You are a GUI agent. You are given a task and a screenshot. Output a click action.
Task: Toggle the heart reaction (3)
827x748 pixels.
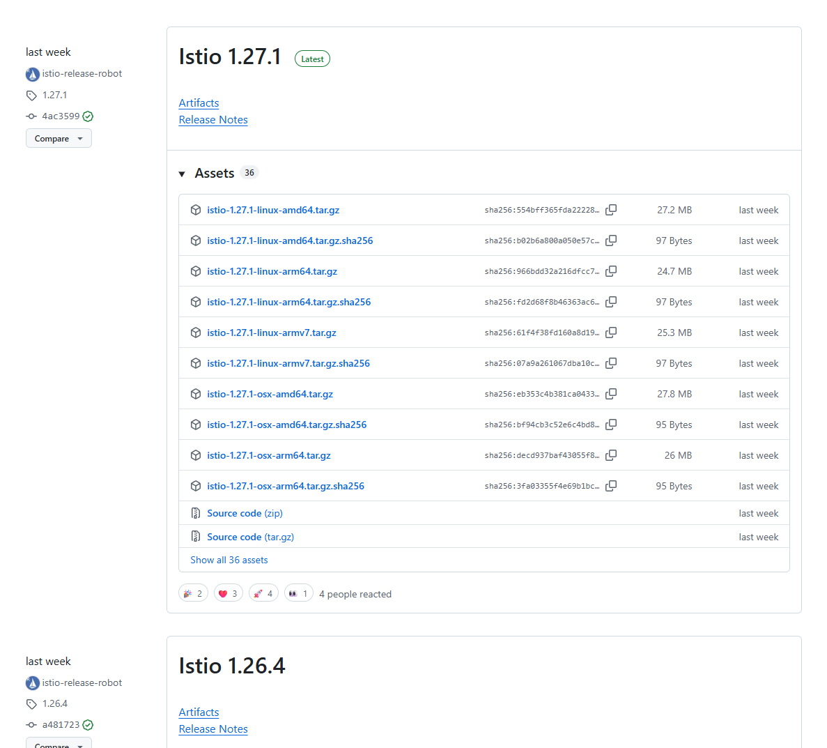(229, 593)
